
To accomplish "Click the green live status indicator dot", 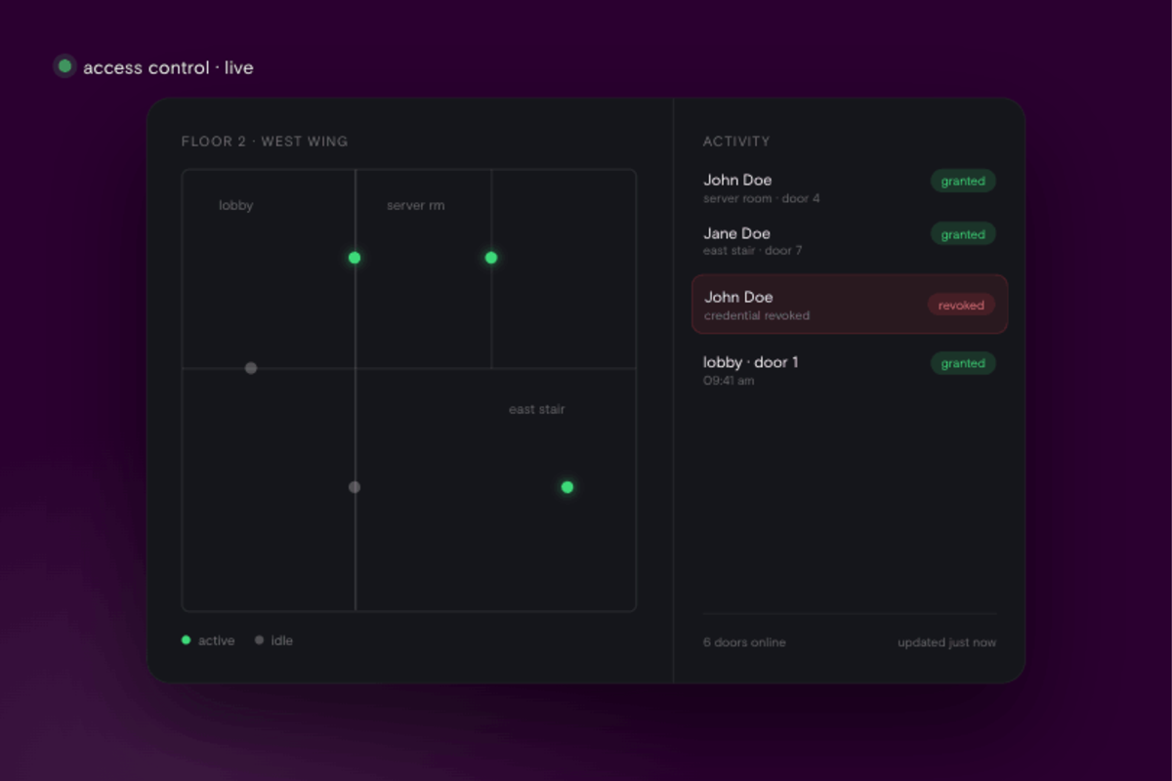I will pos(64,66).
